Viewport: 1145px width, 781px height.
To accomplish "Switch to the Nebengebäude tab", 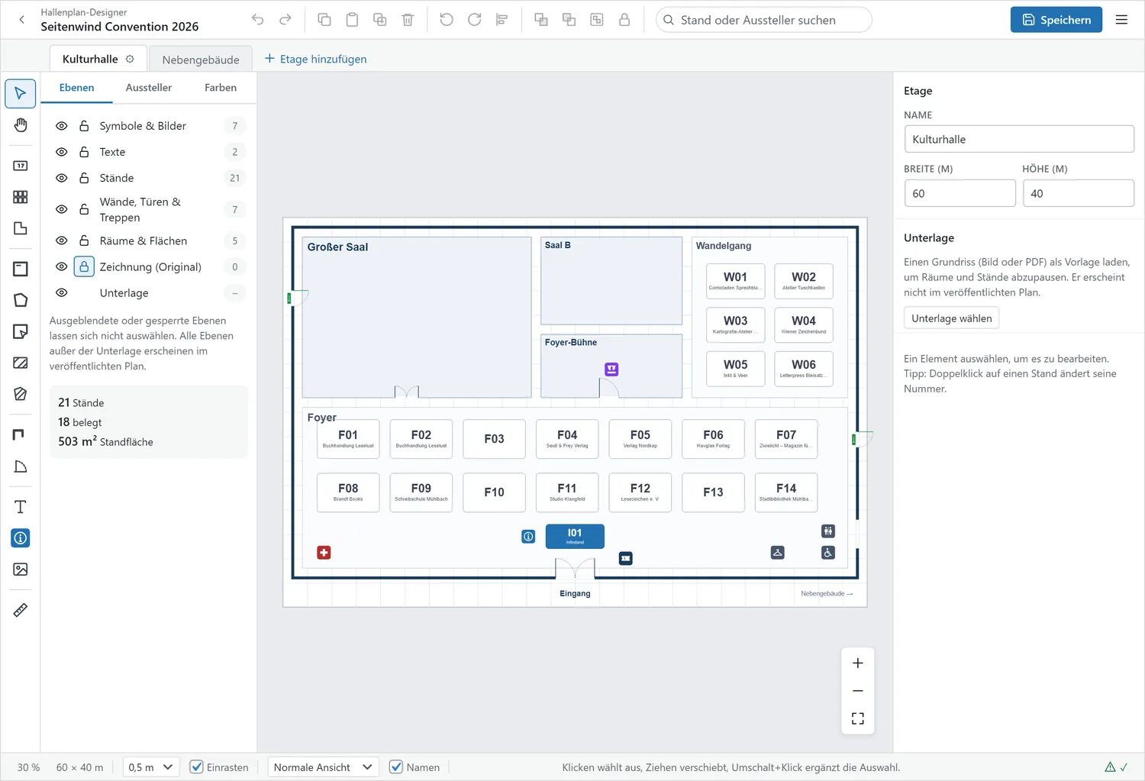I will click(201, 60).
